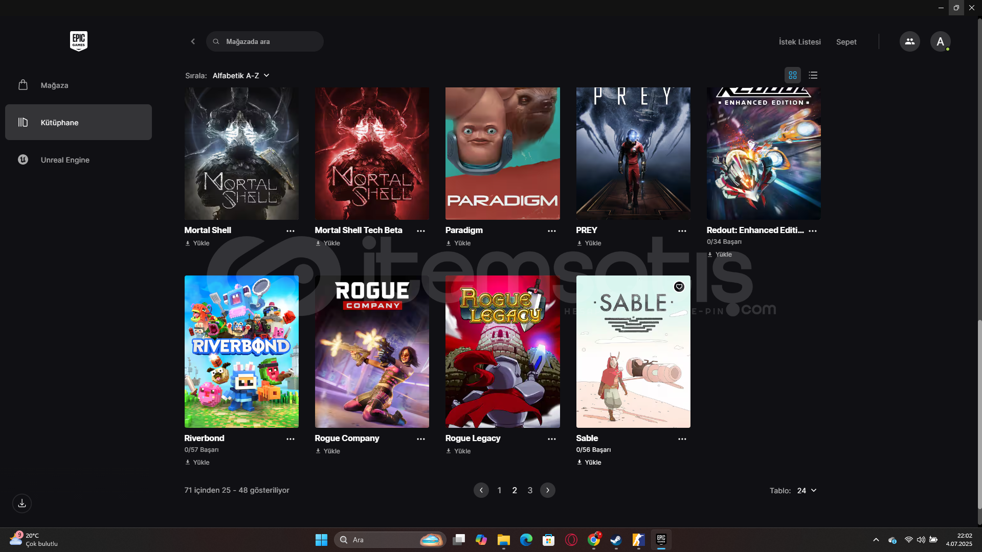The width and height of the screenshot is (982, 552).
Task: Expand the Alfabetik A-Z sort dropdown
Action: pos(241,76)
